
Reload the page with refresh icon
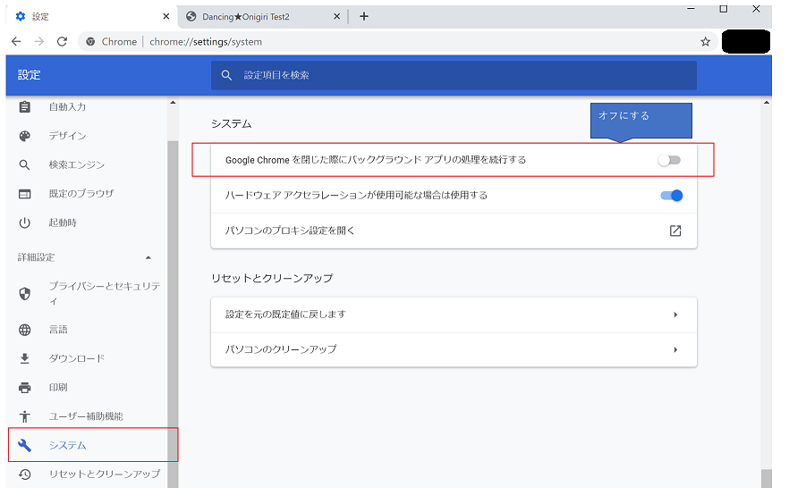pos(62,41)
